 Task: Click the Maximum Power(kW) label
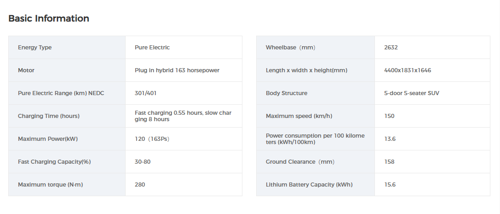click(48, 139)
